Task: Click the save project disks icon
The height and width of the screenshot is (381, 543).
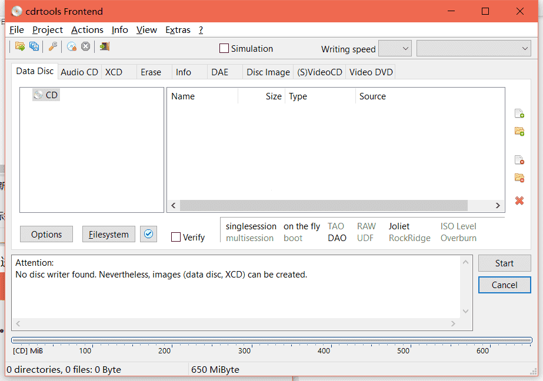Action: 34,46
